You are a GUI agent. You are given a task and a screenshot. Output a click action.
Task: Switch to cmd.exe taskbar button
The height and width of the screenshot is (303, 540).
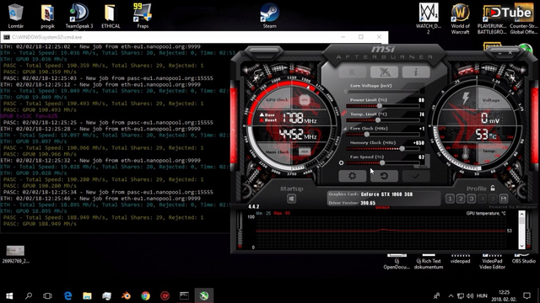tap(184, 295)
